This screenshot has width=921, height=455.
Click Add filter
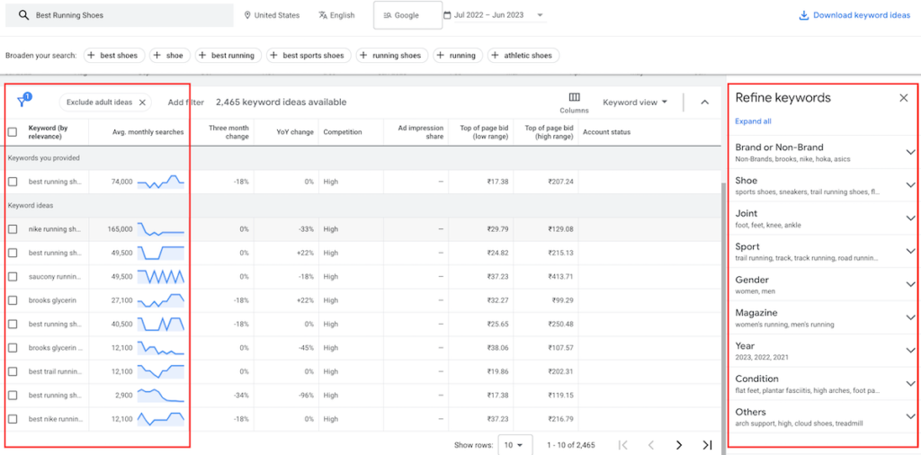(185, 103)
